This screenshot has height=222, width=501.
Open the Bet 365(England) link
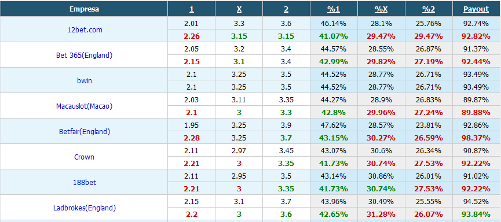tap(84, 55)
